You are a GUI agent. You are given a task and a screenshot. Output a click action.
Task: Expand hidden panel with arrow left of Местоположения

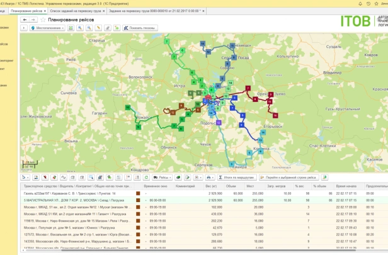coord(24,28)
